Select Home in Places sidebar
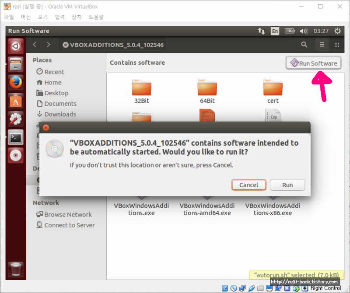350x293 pixels. (x=49, y=82)
